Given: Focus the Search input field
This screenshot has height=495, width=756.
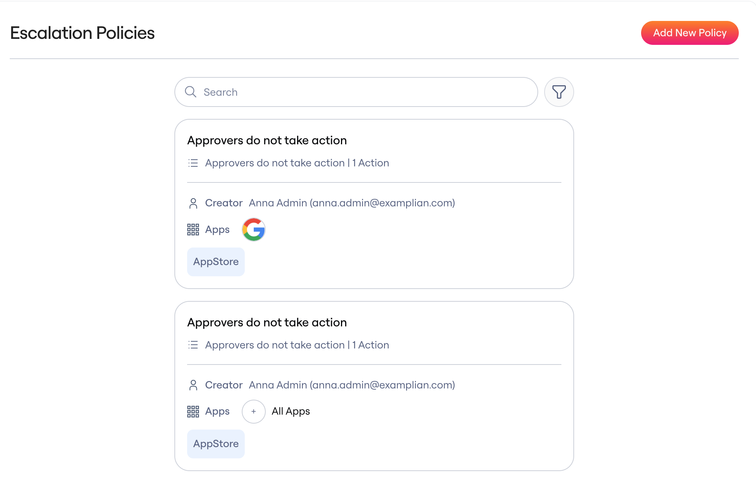Looking at the screenshot, I should (x=356, y=92).
